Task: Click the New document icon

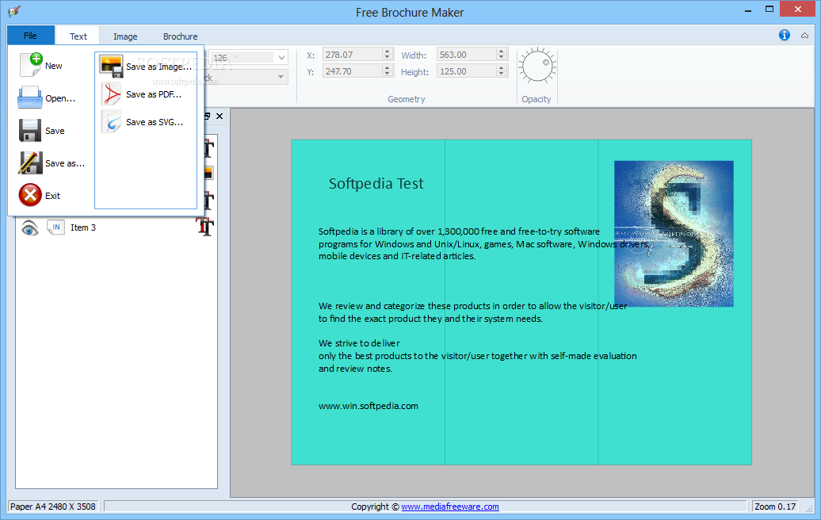Action: pyautogui.click(x=30, y=65)
